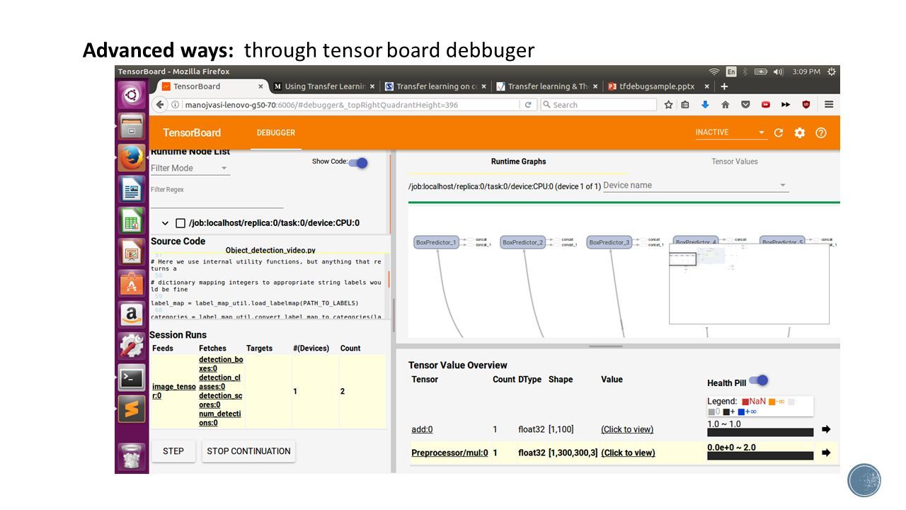Select the Runtime Graphs tab
The image size is (906, 510).
[x=519, y=161]
